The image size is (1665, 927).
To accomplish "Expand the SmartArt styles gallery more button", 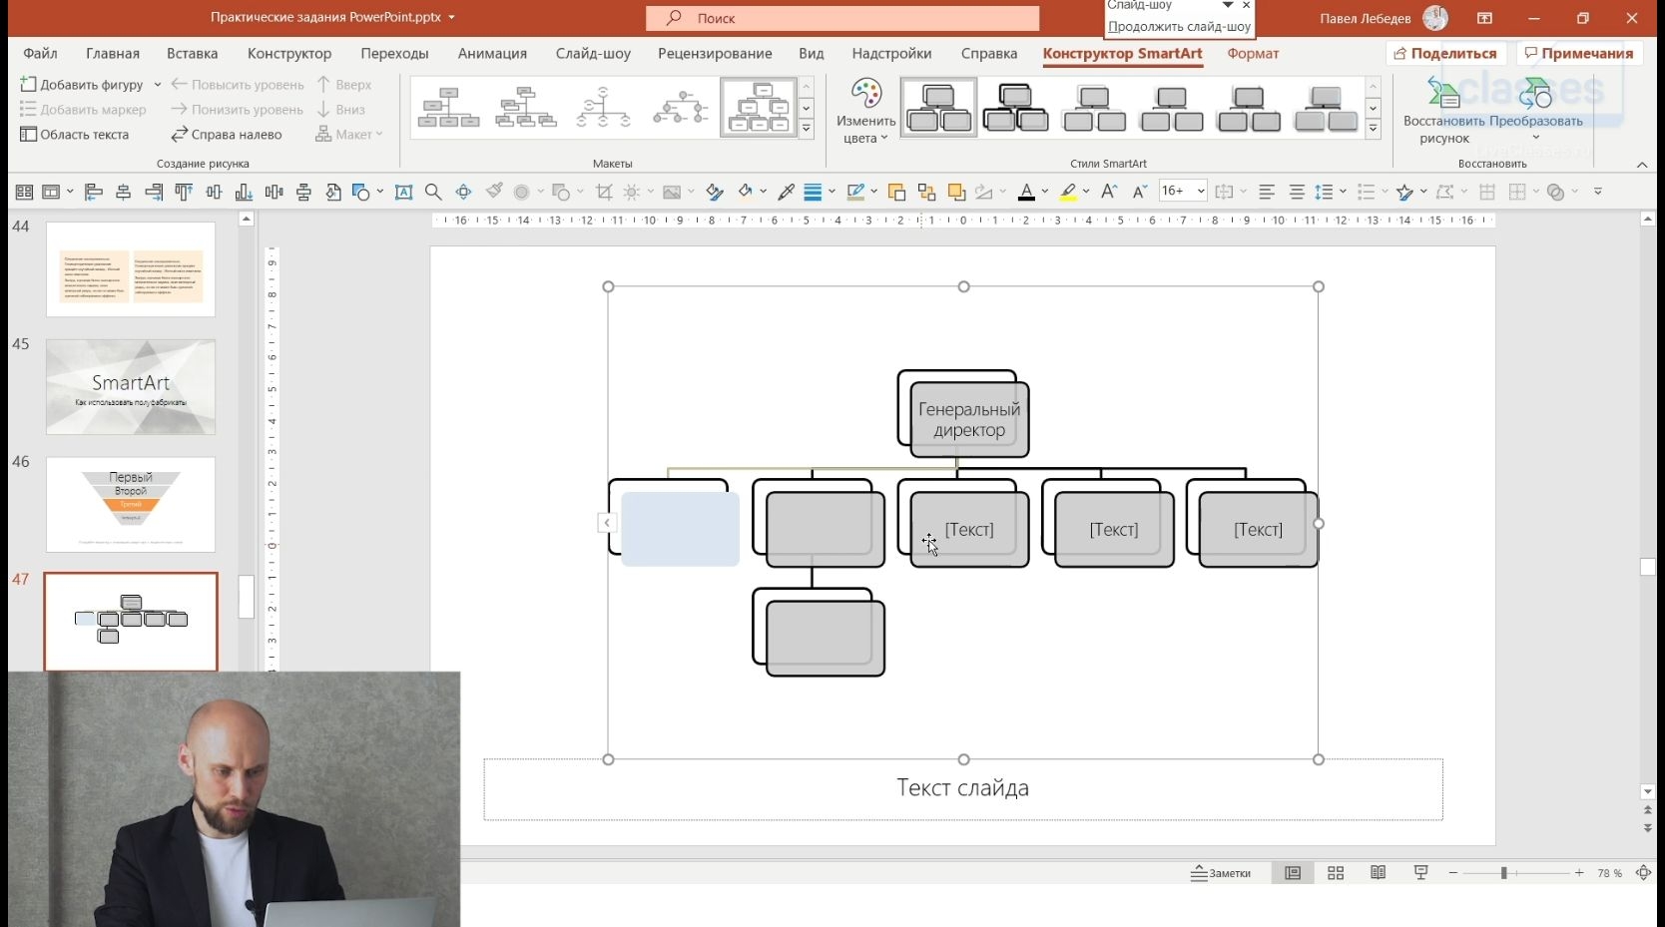I will [x=1374, y=129].
